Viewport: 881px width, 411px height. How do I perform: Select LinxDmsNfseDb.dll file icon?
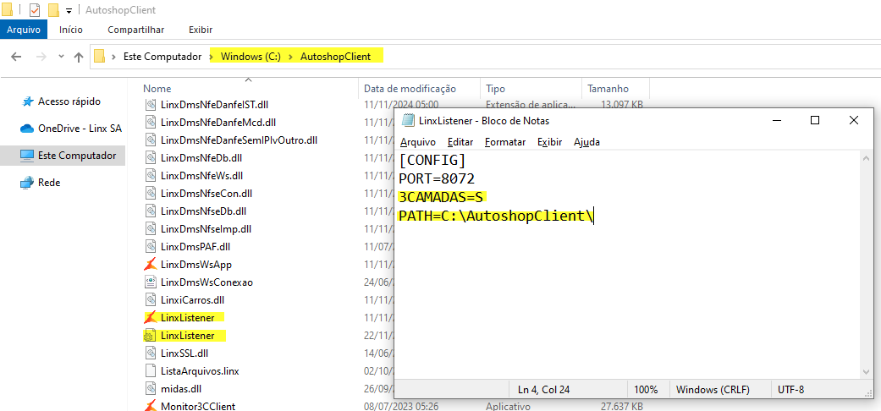click(x=150, y=211)
